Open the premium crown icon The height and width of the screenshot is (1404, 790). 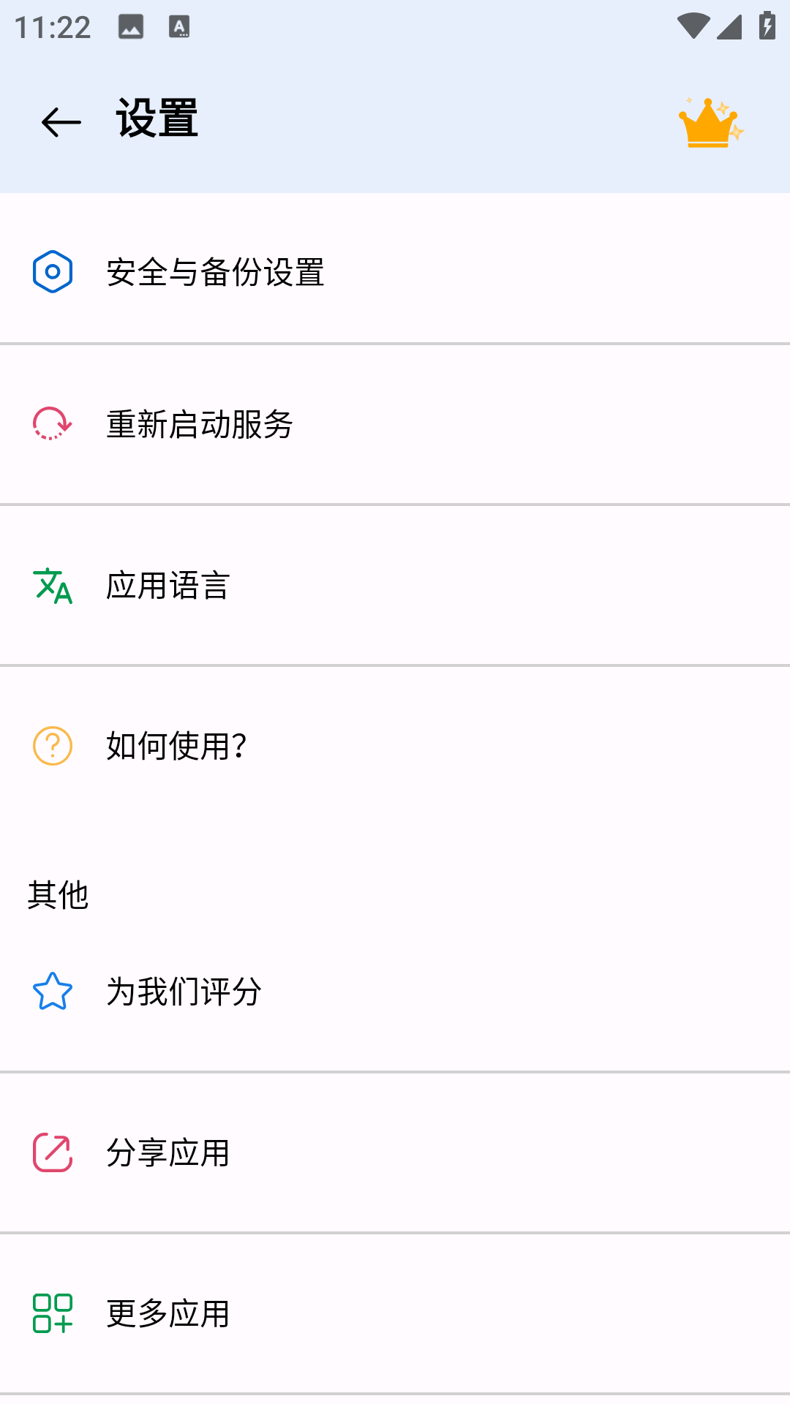coord(710,123)
